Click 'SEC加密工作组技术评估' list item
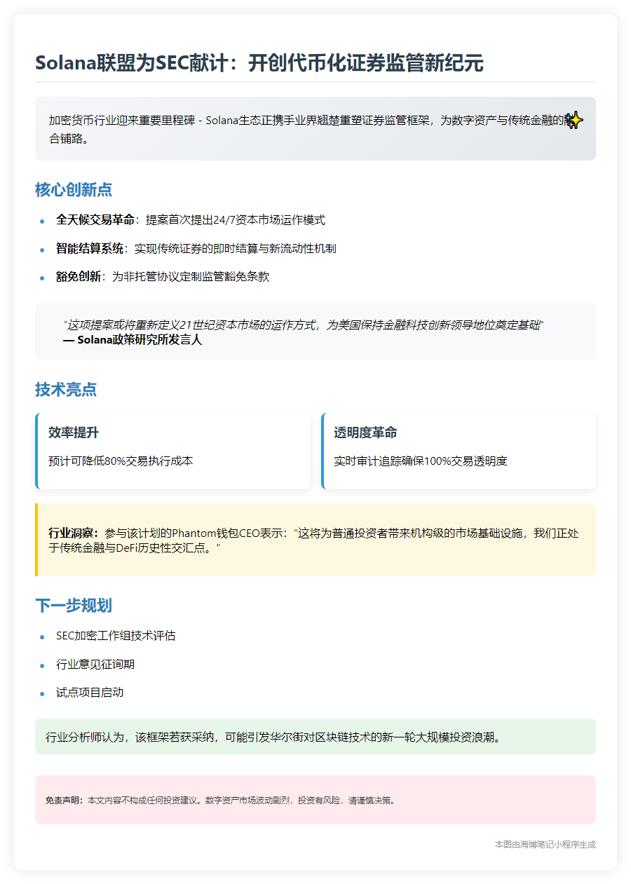The height and width of the screenshot is (884, 631). click(x=116, y=636)
